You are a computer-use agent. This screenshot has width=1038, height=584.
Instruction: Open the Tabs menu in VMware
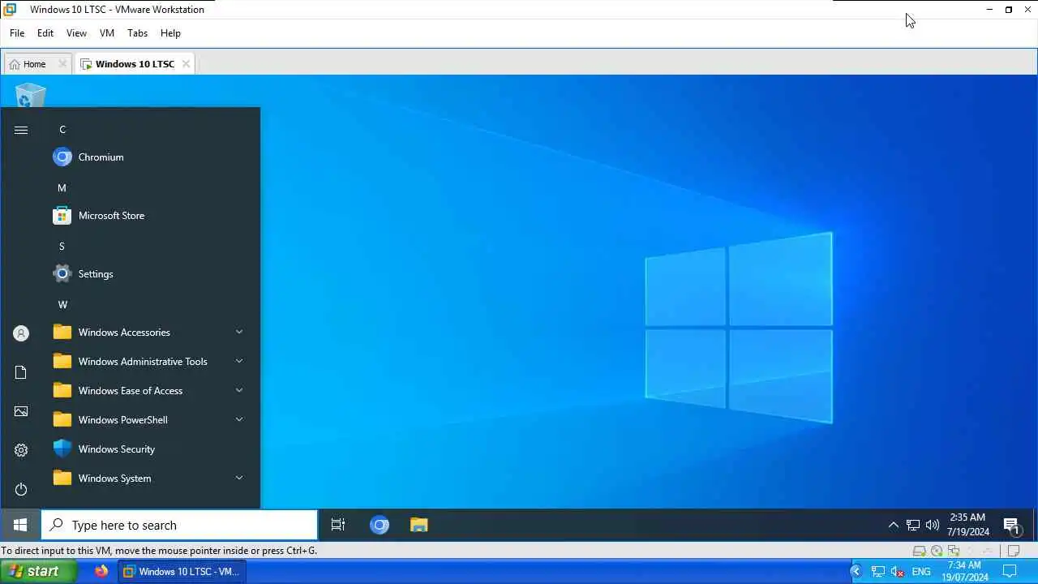pos(137,33)
